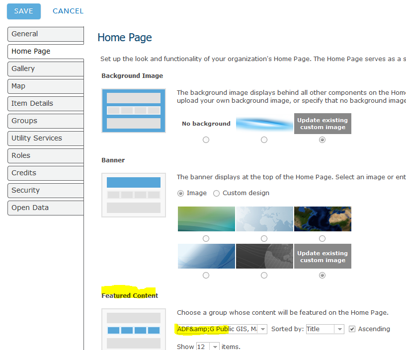Select banner custom image radio button
This screenshot has height=350, width=406.
322,275
